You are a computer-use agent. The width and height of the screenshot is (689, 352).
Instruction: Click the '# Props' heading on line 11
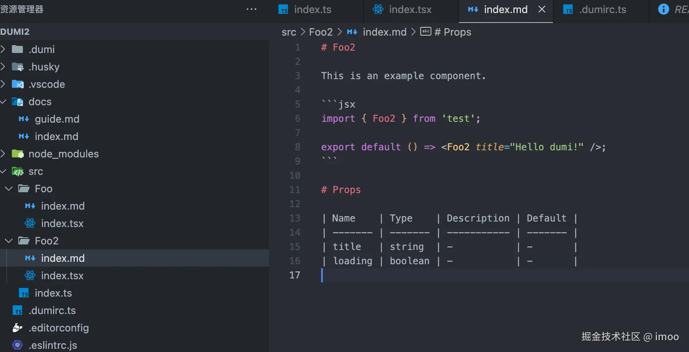pos(341,190)
